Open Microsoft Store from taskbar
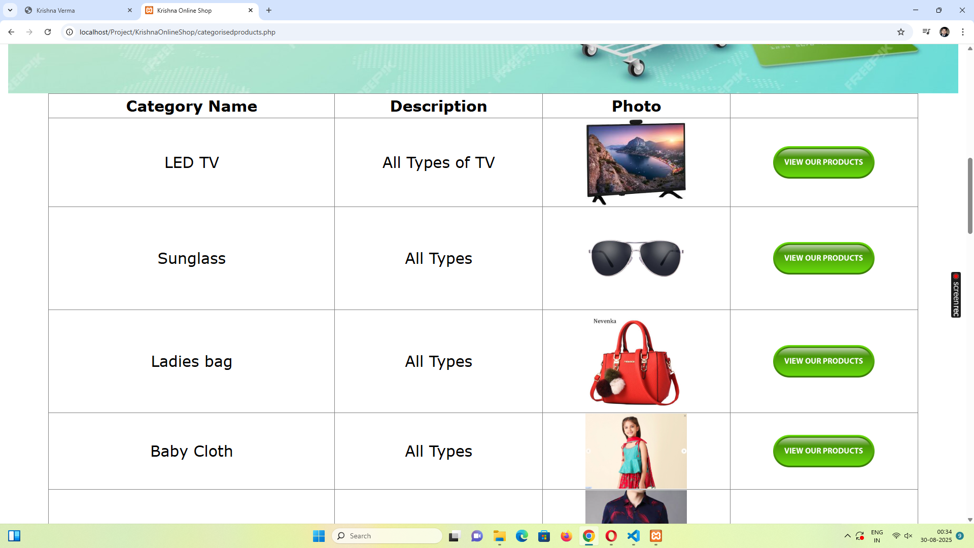974x548 pixels. (544, 536)
